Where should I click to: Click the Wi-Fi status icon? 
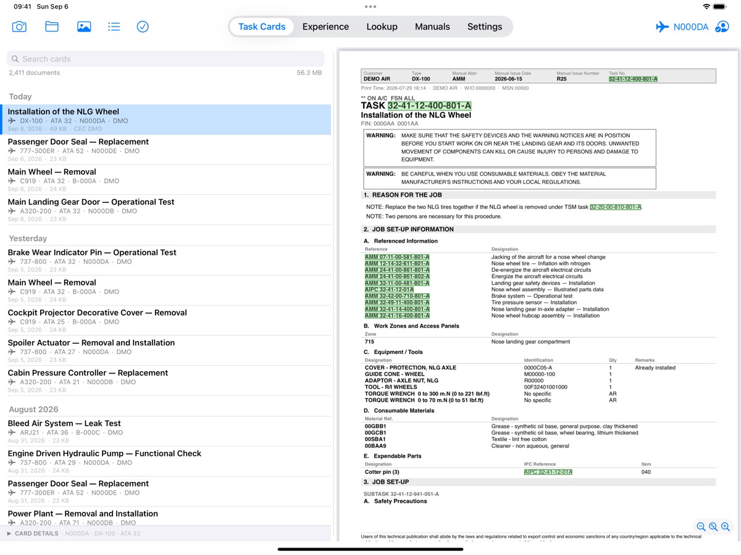click(706, 6)
